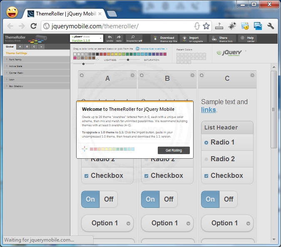Click the left header icon of swatch B
281x247 pixels.
tap(142, 75)
